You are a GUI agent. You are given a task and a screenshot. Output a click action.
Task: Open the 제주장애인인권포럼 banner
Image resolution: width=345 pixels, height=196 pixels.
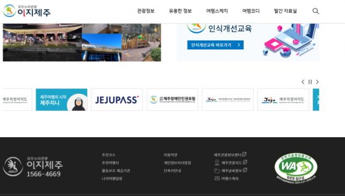[172, 100]
